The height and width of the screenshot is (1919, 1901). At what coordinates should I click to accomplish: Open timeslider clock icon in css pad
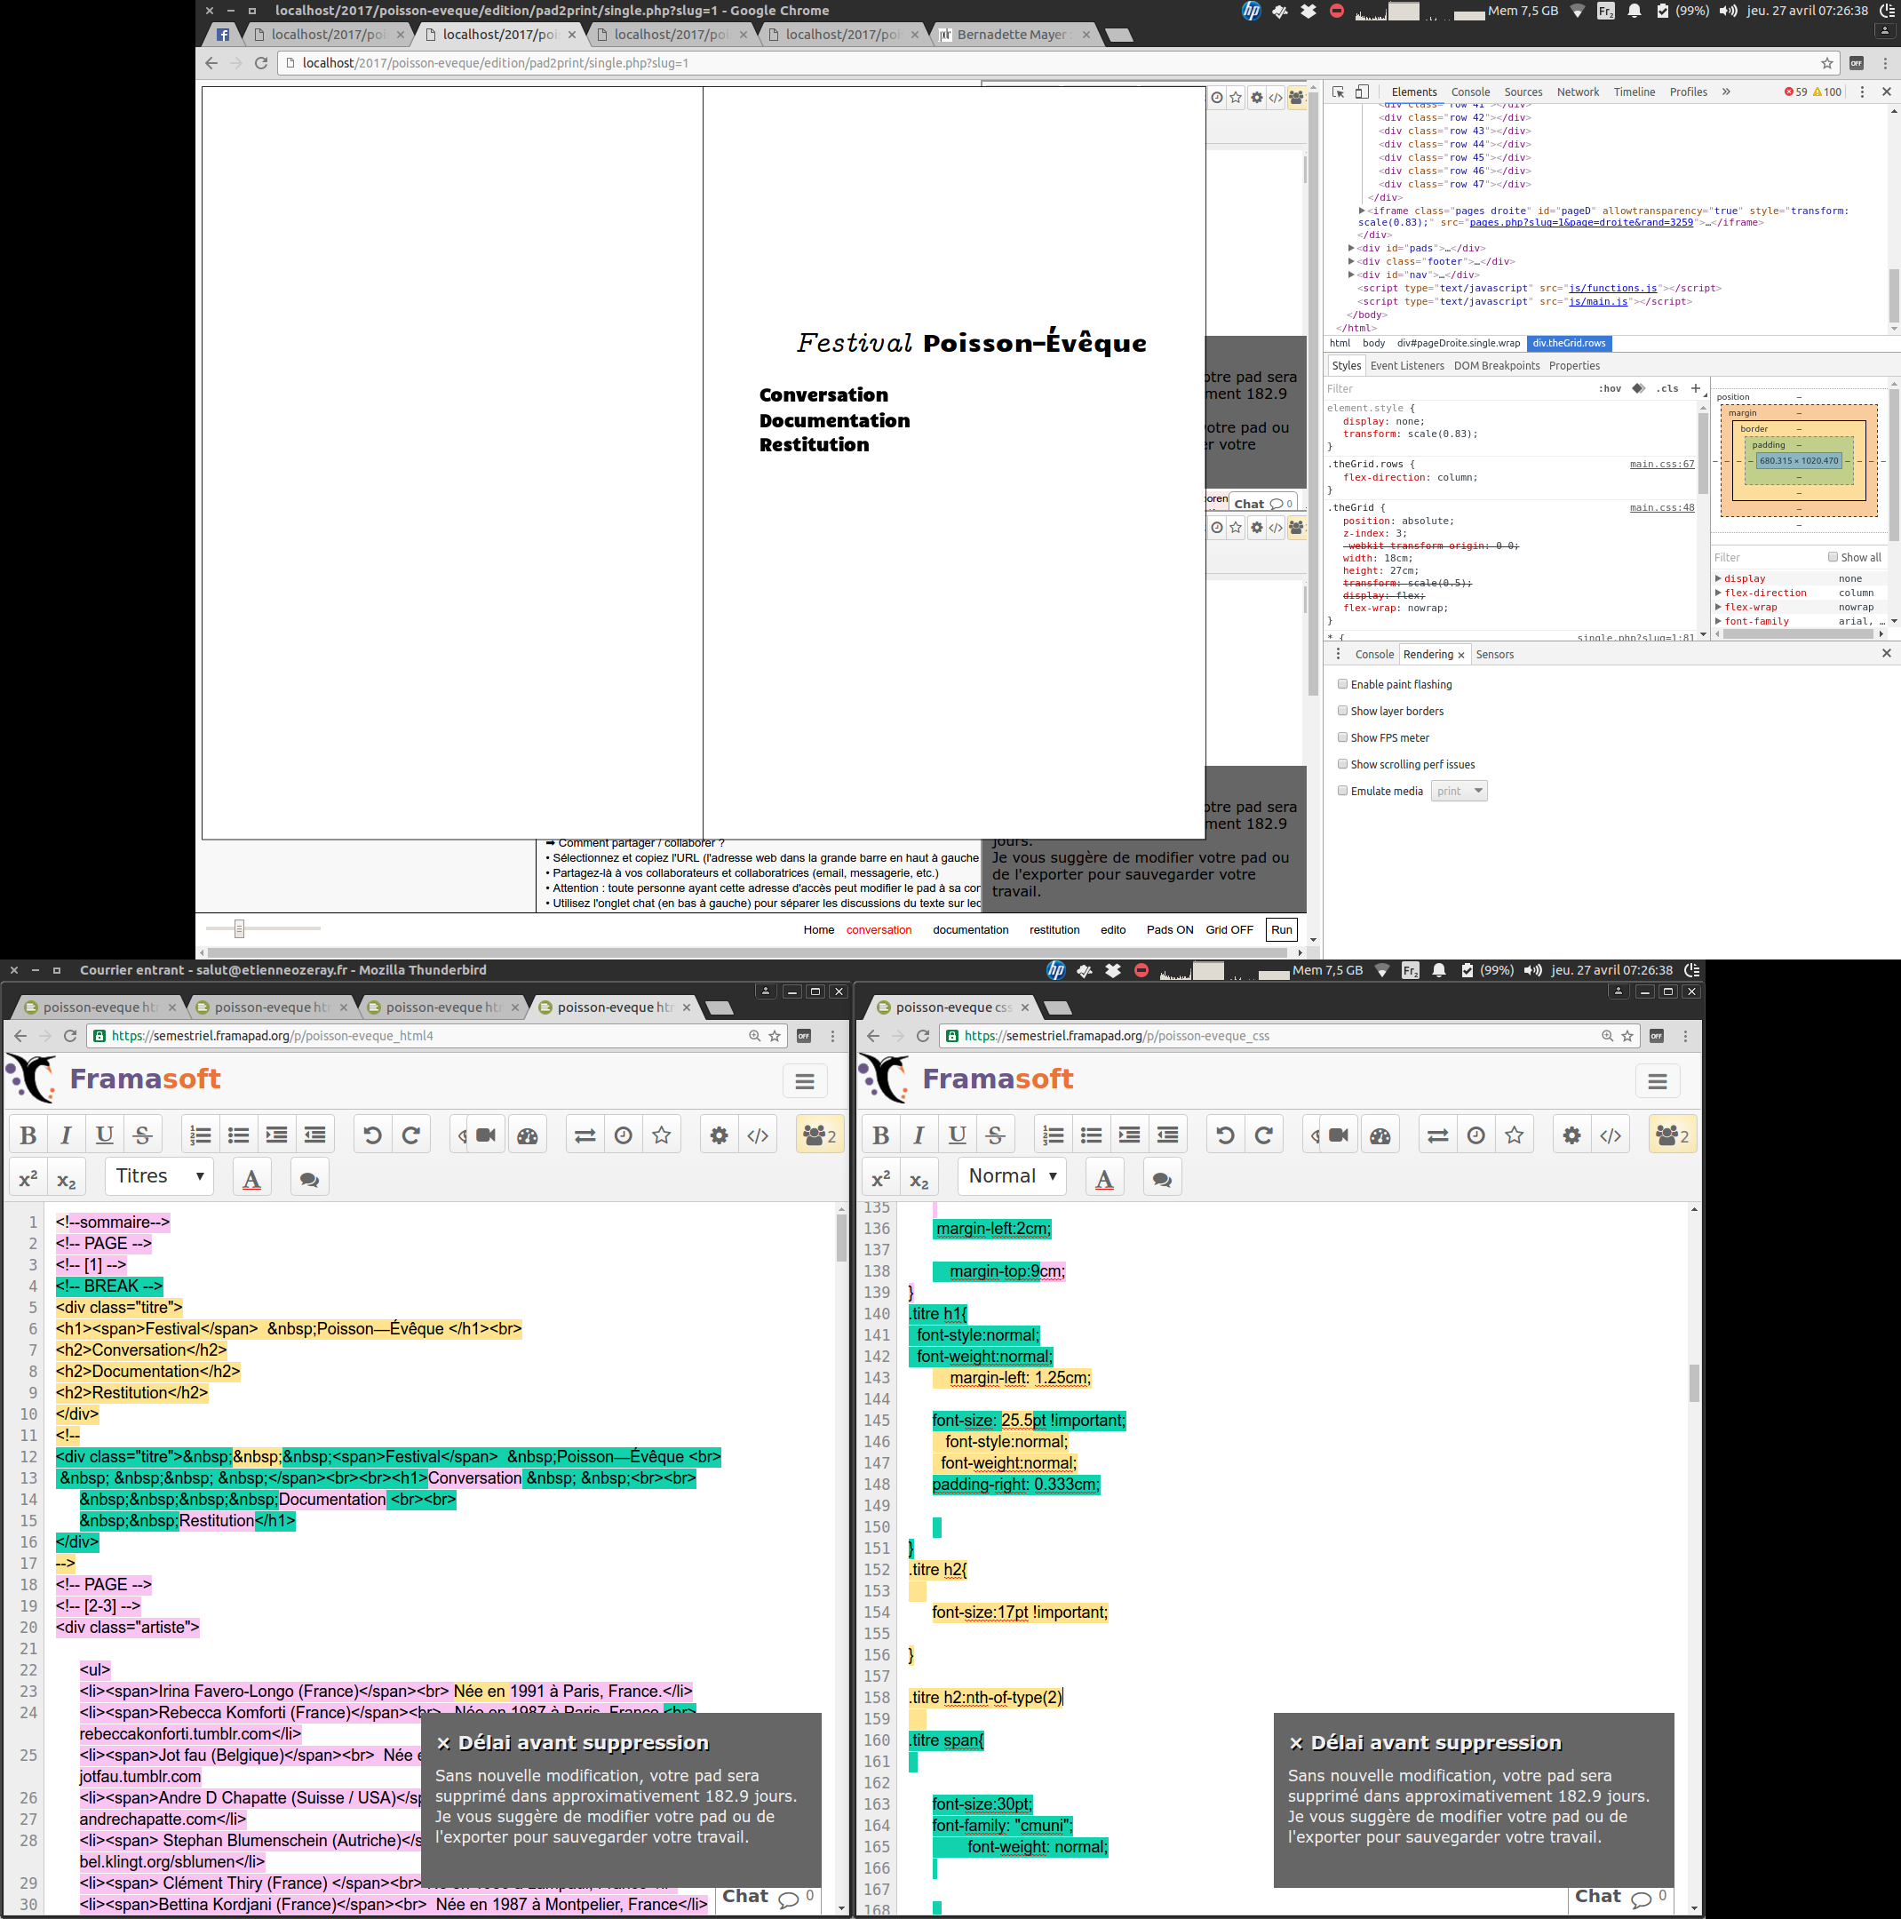click(1475, 1135)
